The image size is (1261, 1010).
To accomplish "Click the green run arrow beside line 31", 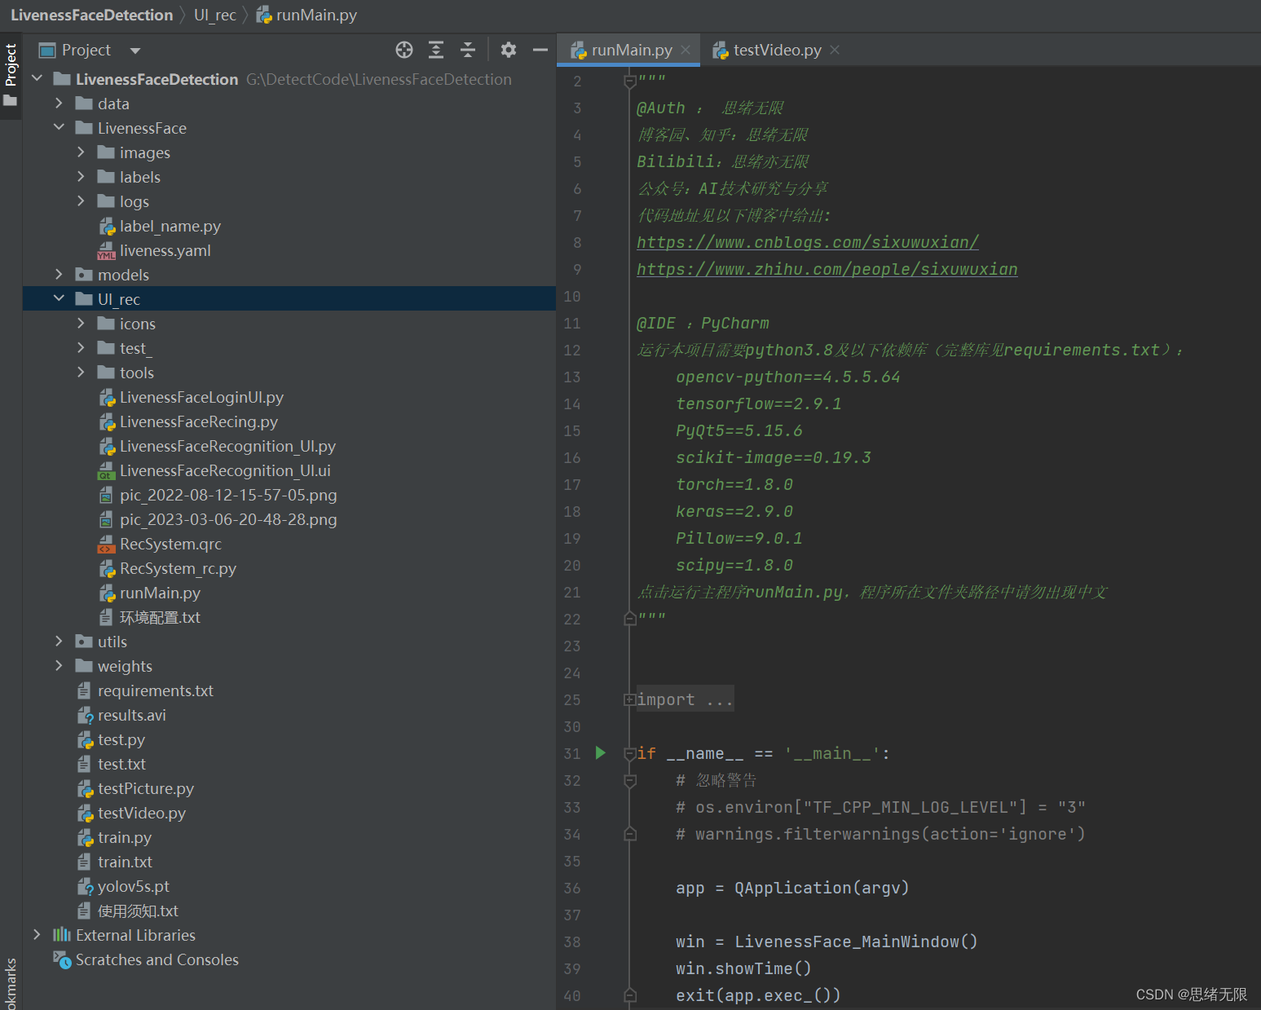I will (x=601, y=752).
